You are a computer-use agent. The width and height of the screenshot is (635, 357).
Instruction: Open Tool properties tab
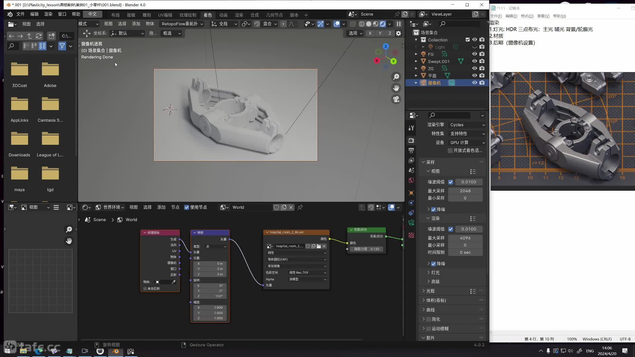[x=411, y=128]
